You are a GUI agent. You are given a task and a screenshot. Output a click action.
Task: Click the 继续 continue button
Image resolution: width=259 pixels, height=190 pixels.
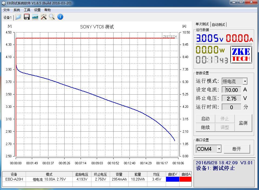click(205, 127)
